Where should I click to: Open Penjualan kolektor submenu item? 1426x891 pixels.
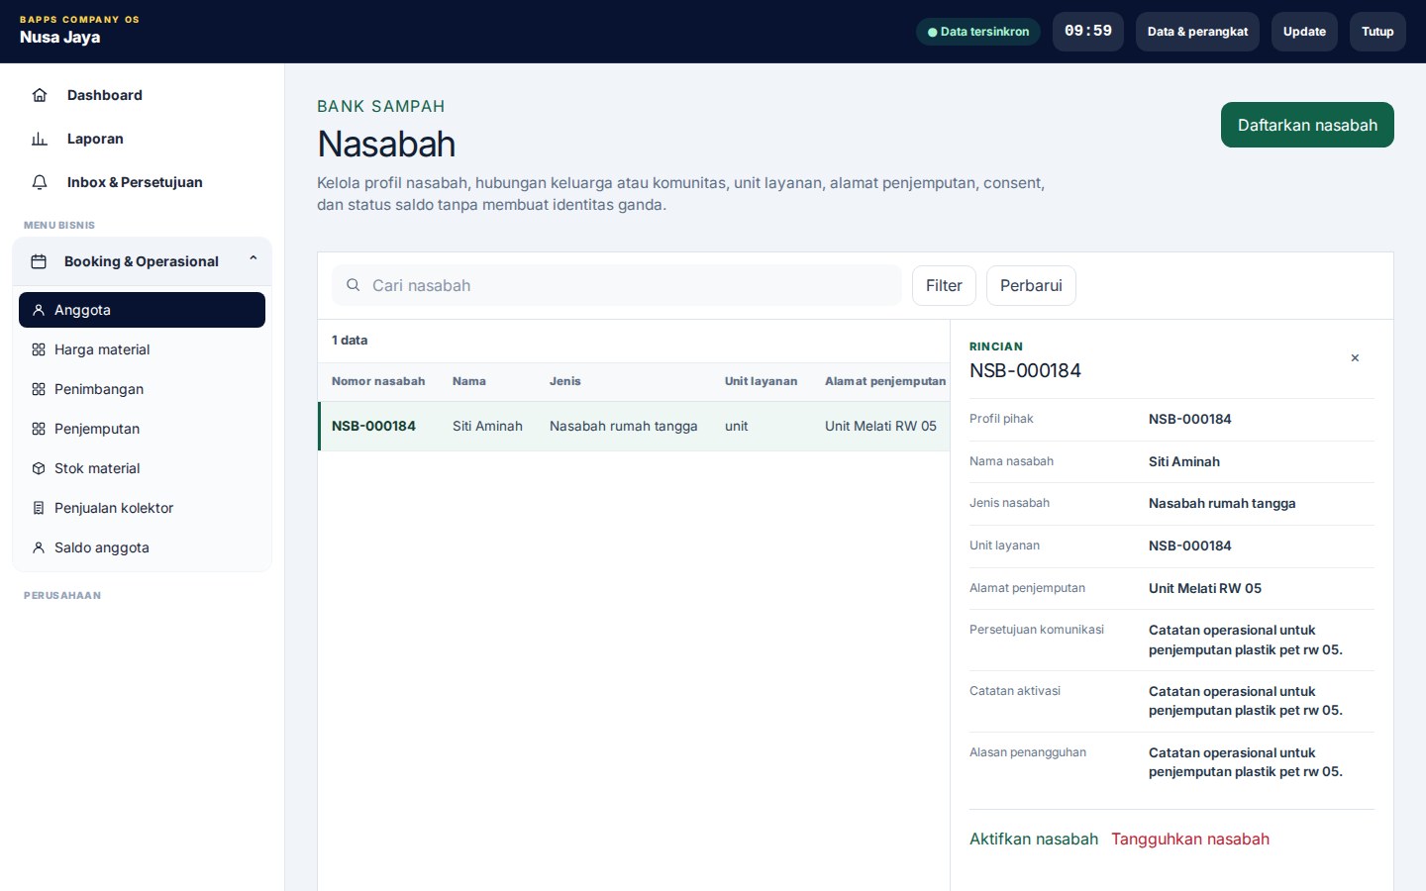click(x=142, y=508)
